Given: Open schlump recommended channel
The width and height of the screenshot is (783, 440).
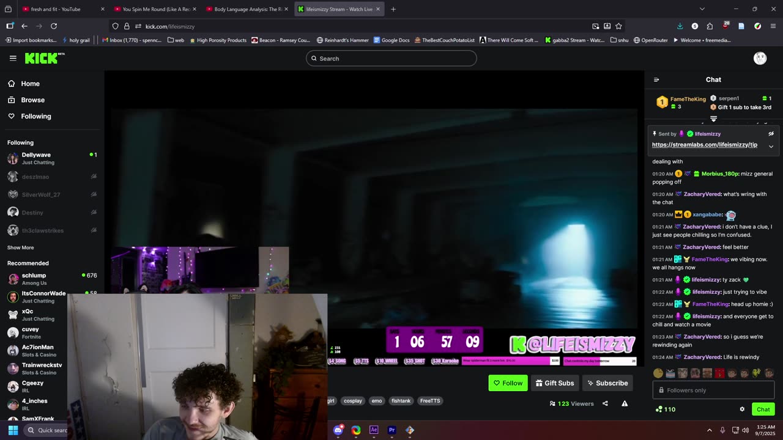Looking at the screenshot, I should [52, 279].
